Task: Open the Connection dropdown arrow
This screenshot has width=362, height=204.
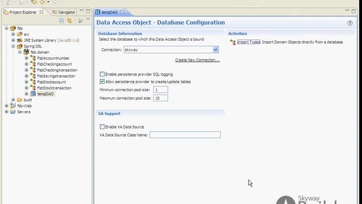Action: coord(216,50)
